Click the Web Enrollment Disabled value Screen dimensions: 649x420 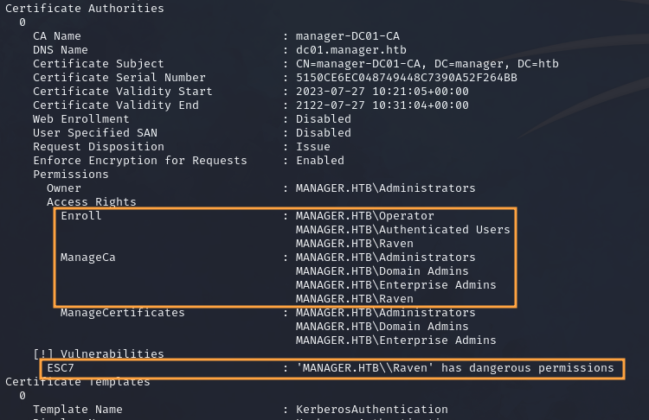pyautogui.click(x=323, y=119)
